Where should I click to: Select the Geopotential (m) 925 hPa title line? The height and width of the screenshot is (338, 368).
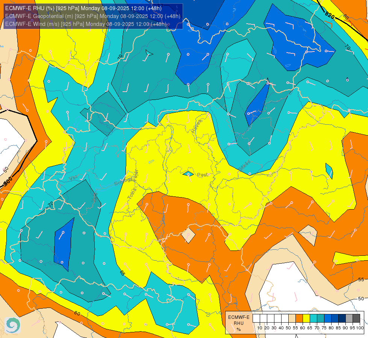(x=93, y=16)
